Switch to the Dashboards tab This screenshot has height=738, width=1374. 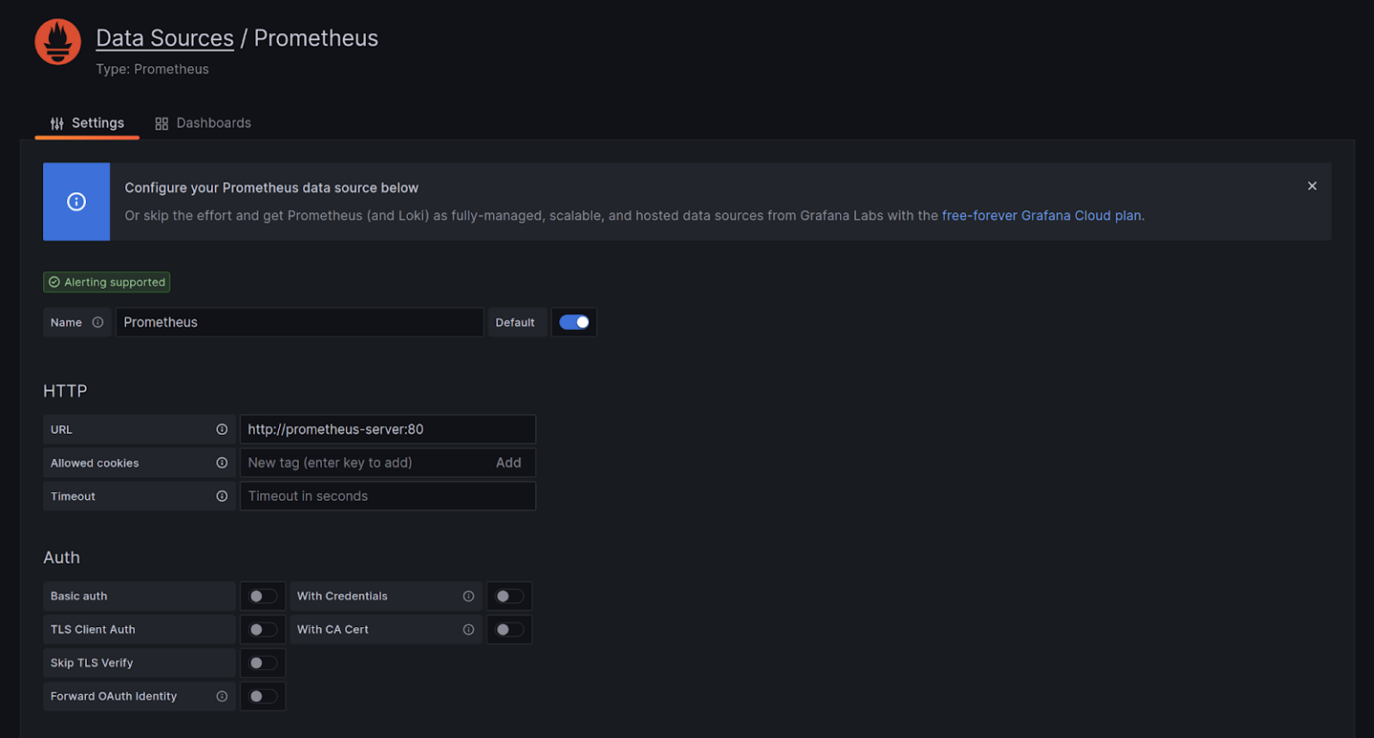tap(203, 123)
